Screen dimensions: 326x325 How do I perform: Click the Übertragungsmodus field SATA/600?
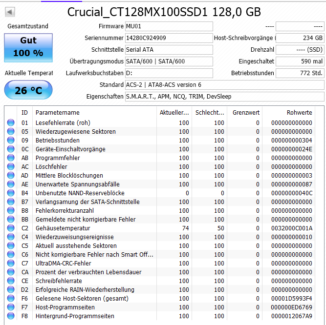click(169, 61)
